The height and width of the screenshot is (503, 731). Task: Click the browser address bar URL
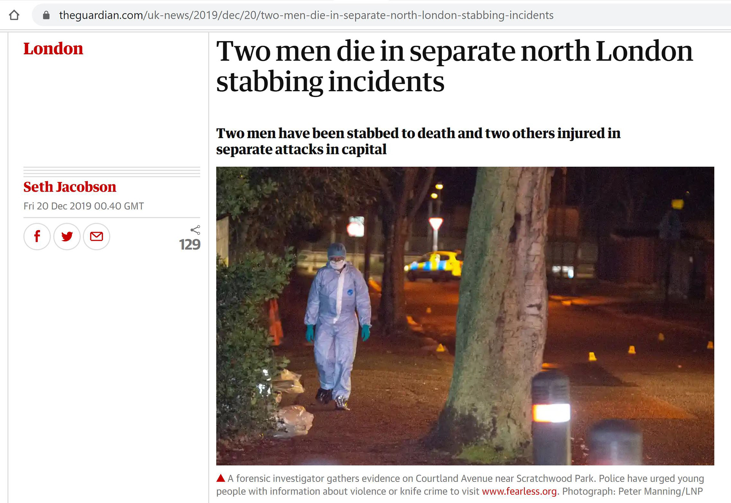pos(306,15)
